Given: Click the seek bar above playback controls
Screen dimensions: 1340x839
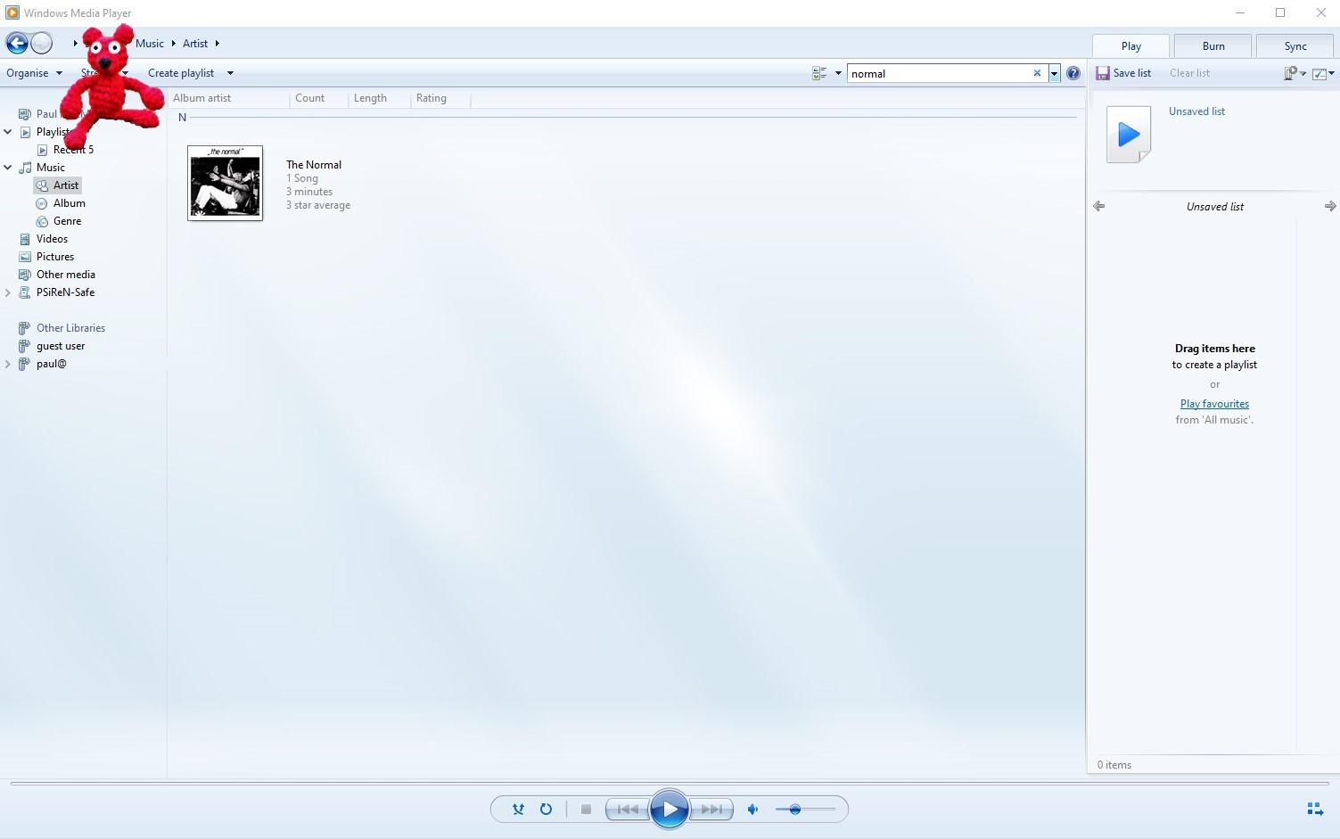Looking at the screenshot, I should pos(670,784).
